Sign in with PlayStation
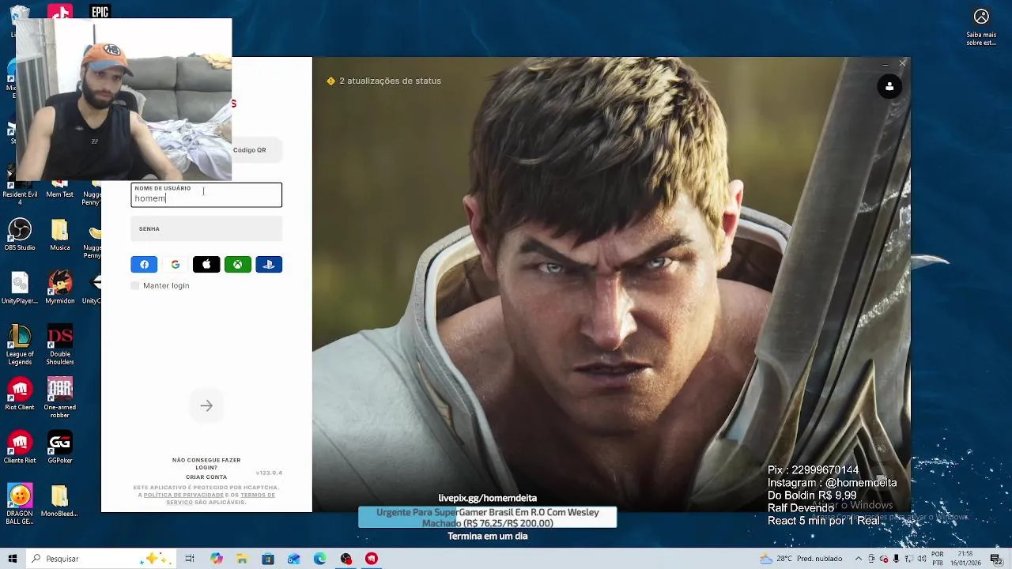 point(269,265)
